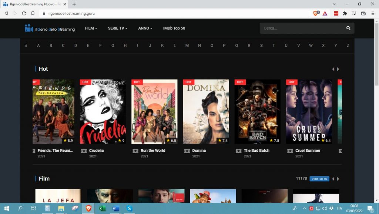Click the VEDI TUTTO button
The height and width of the screenshot is (214, 379).
pyautogui.click(x=319, y=178)
